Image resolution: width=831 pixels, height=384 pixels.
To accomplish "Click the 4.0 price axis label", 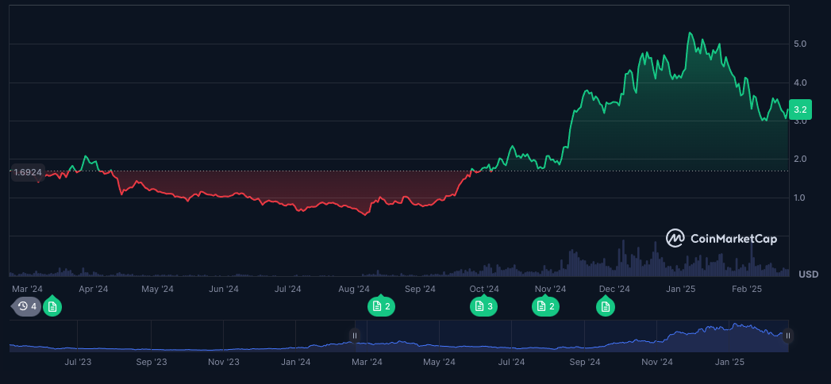I will tap(800, 83).
